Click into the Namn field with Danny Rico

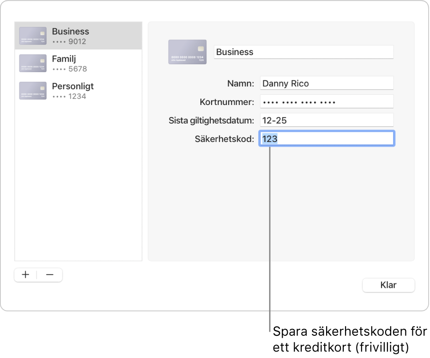coord(326,83)
